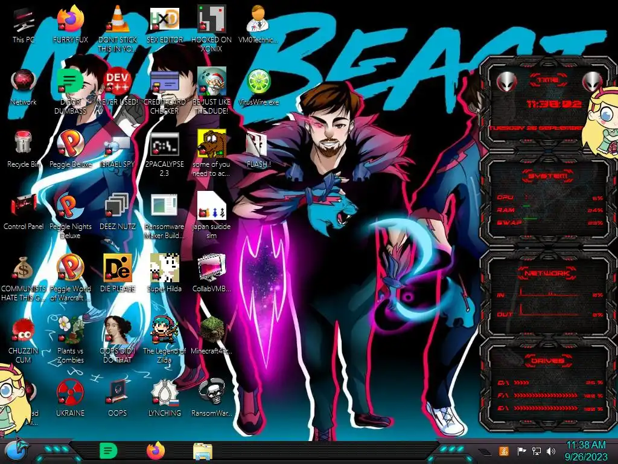
Task: Open the Minecraft4Fr... grass block icon
Action: (211, 335)
